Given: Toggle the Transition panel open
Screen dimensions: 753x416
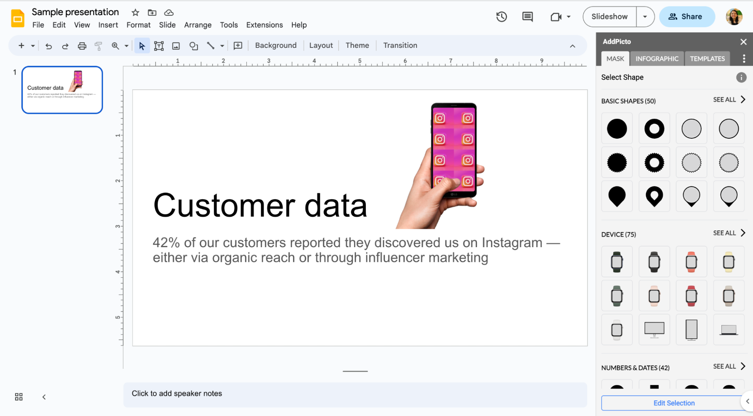Looking at the screenshot, I should click(400, 45).
